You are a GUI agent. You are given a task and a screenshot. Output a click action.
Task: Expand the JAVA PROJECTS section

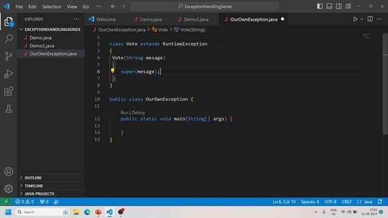pyautogui.click(x=51, y=194)
